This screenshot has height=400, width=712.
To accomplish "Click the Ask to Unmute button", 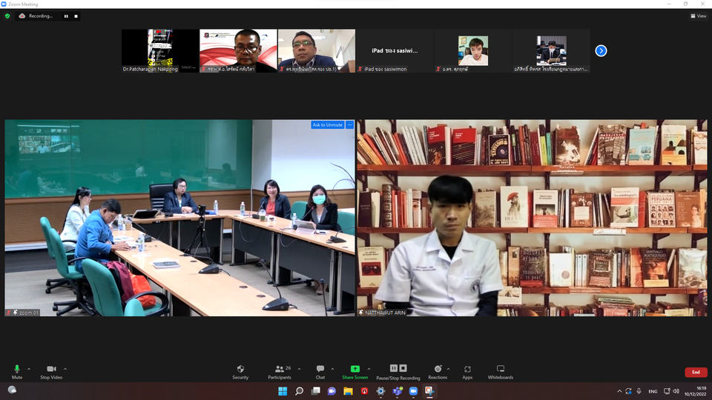I will click(x=328, y=124).
